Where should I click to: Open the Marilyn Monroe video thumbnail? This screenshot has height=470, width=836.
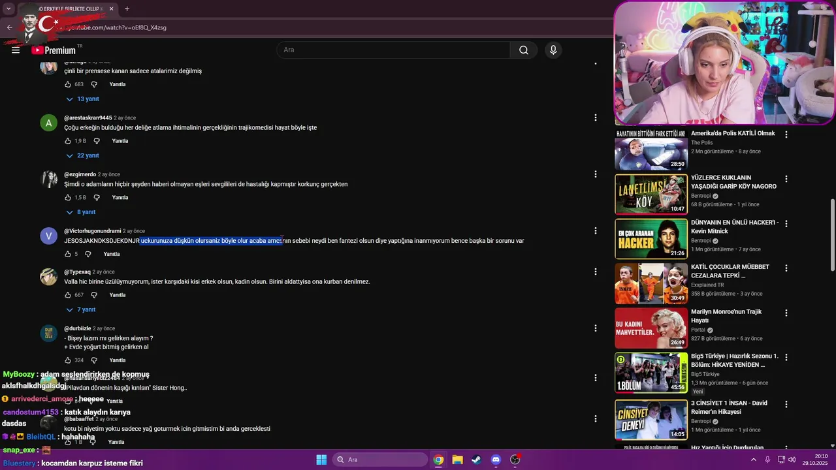click(x=651, y=328)
